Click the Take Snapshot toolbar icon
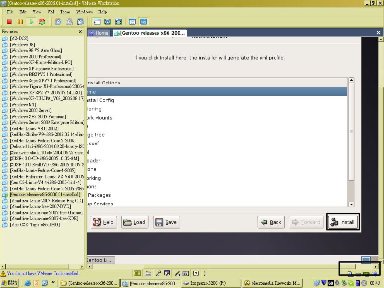This screenshot has width=384, height=288. point(58,22)
